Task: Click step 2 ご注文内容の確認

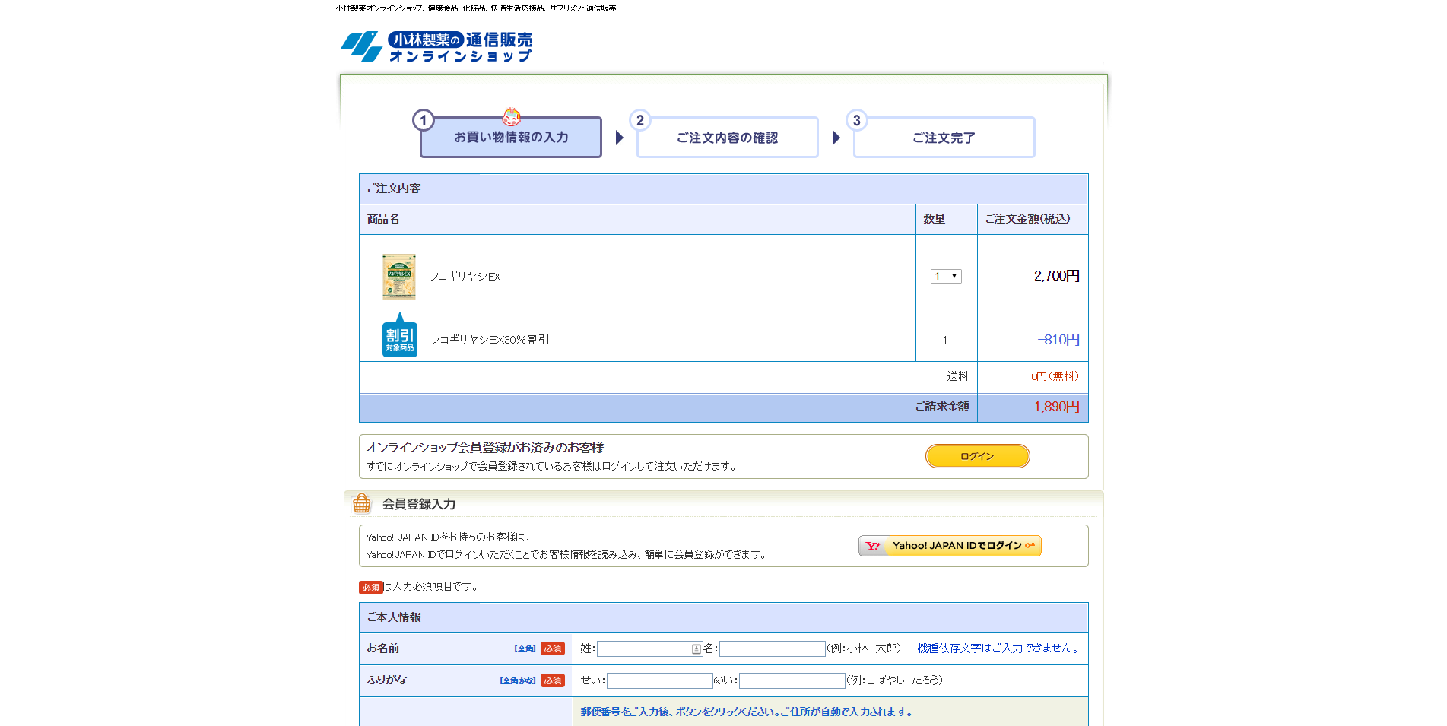Action: click(x=727, y=138)
